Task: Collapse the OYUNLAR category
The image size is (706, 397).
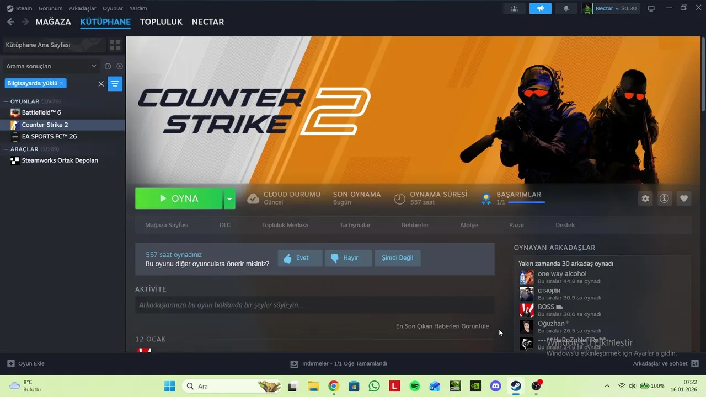Action: [6, 101]
